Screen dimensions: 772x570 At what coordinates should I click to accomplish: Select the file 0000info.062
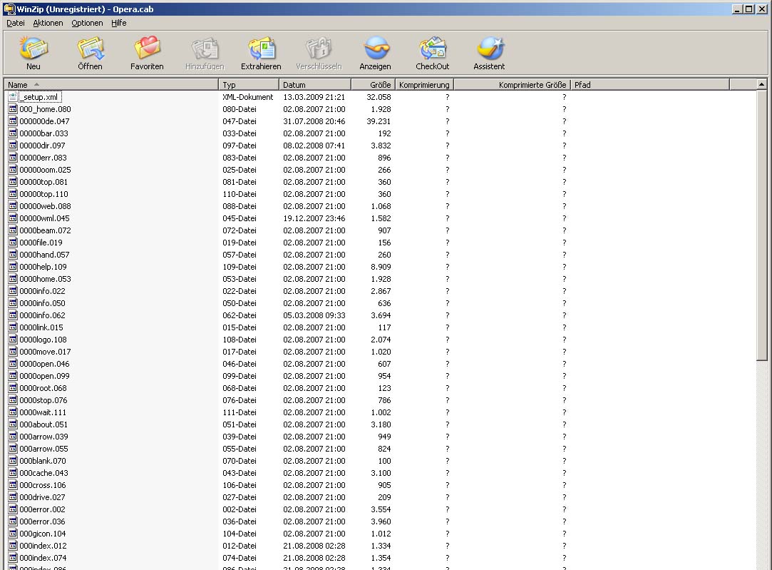click(42, 315)
